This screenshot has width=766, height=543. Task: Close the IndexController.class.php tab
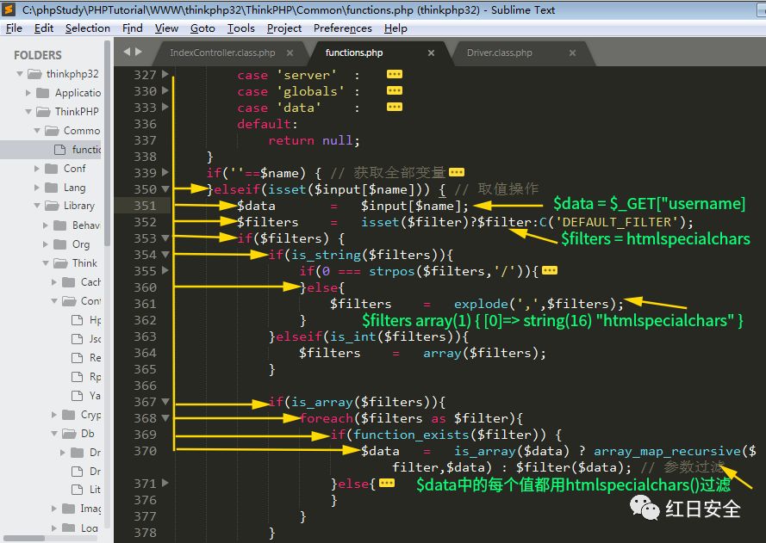pos(290,52)
